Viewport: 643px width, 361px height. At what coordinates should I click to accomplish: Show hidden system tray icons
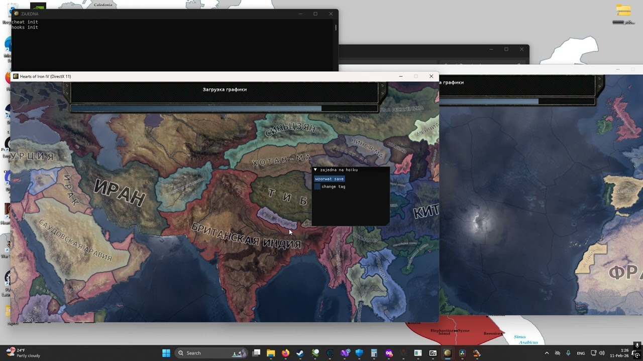[x=547, y=353]
